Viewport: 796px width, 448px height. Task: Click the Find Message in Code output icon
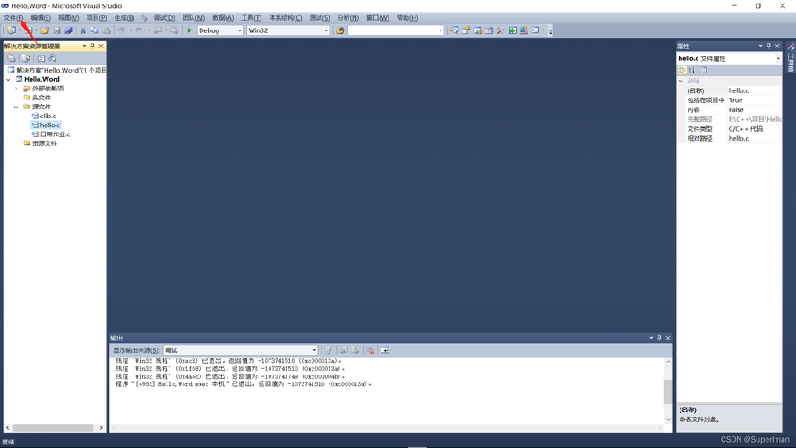(329, 350)
